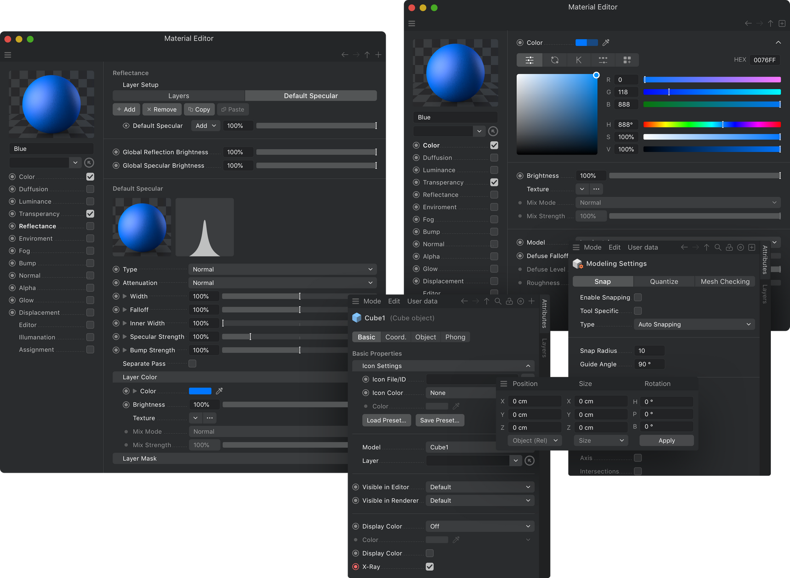
Task: Open the hamburger menu in the left Material Editor
Action: pyautogui.click(x=8, y=55)
